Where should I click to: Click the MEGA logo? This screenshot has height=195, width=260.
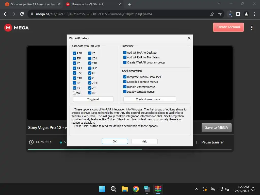(17, 28)
